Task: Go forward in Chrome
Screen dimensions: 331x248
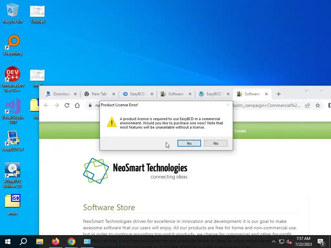Action: click(x=57, y=105)
